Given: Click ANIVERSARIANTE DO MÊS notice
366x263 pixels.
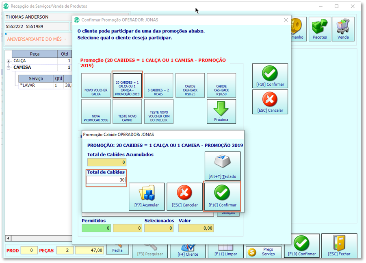Looking at the screenshot, I should click(37, 39).
